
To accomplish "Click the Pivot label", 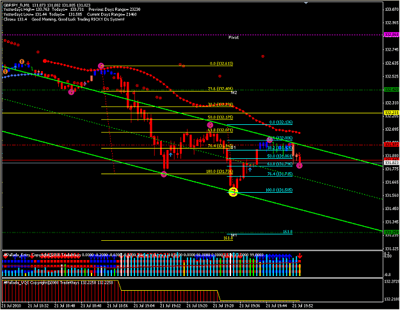I will point(234,38).
